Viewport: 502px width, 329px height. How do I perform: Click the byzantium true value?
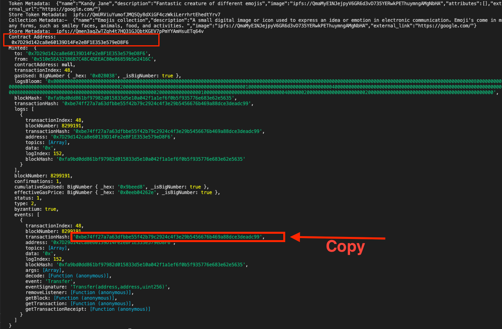[51, 209]
